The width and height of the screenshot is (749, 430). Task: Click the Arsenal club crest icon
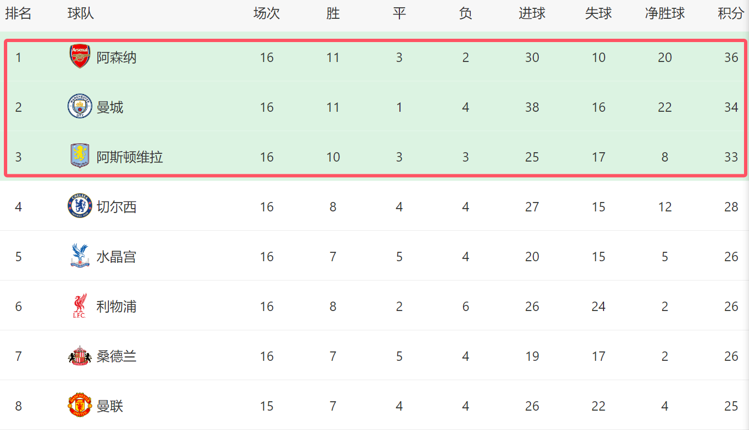click(80, 57)
